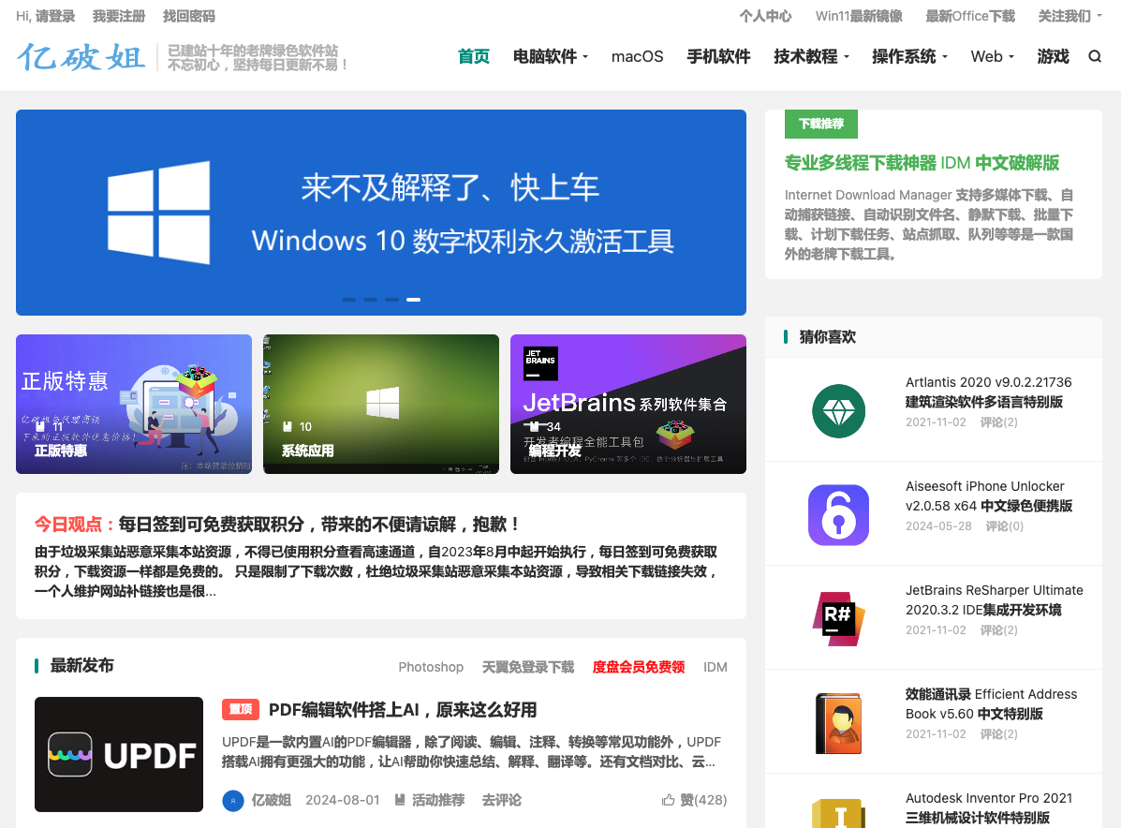Go to the 首页 home tab
This screenshot has width=1121, height=828.
pyautogui.click(x=474, y=56)
